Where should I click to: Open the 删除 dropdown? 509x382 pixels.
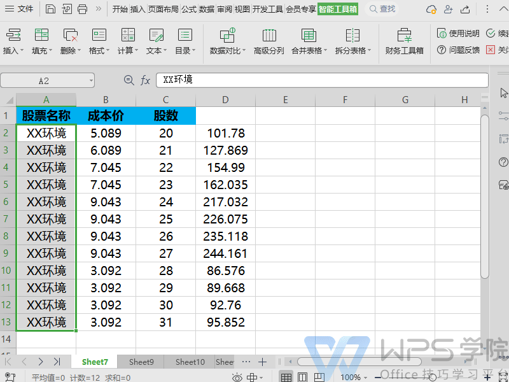point(71,41)
